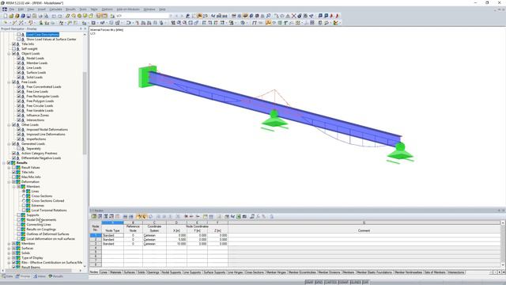Click the Print icon in the toolbar
This screenshot has width=506, height=285.
(x=40, y=16)
